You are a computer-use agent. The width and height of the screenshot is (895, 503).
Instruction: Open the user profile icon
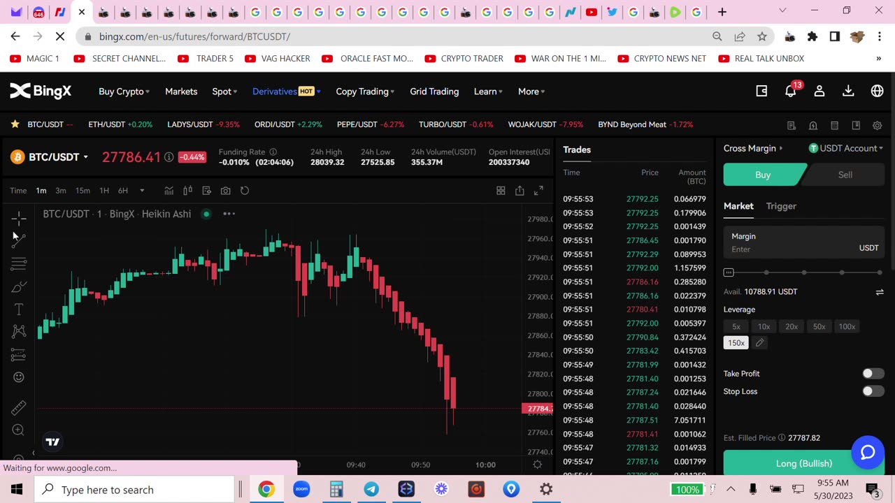tap(819, 91)
